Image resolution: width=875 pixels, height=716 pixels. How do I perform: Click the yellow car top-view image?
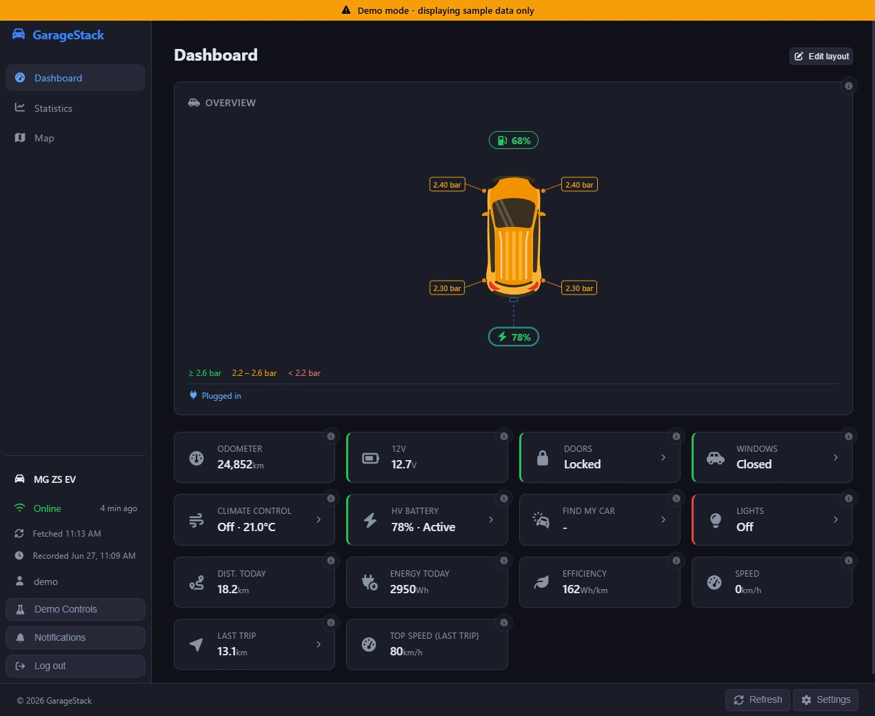pos(514,236)
